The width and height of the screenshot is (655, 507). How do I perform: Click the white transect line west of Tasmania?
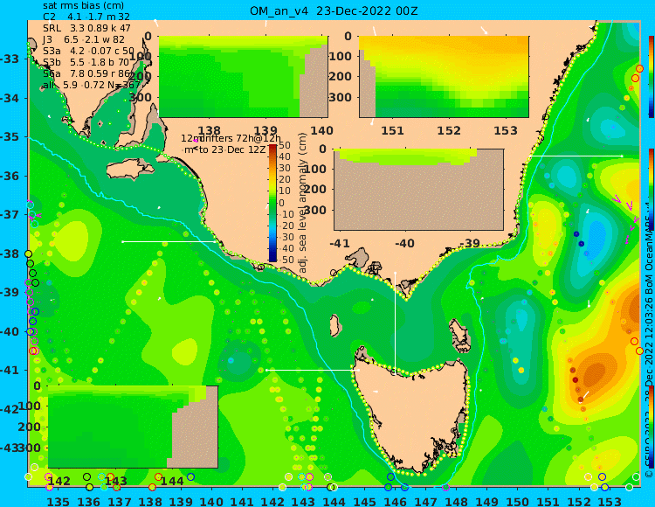313,370
